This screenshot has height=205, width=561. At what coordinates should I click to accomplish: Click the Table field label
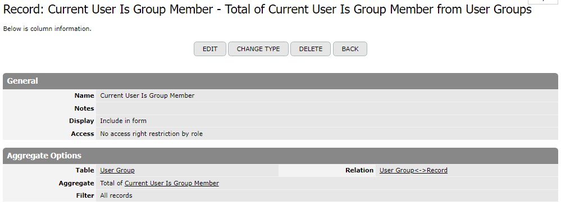click(85, 170)
